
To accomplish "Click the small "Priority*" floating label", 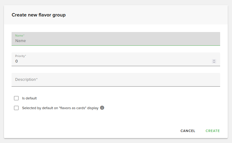I will click(x=21, y=56).
